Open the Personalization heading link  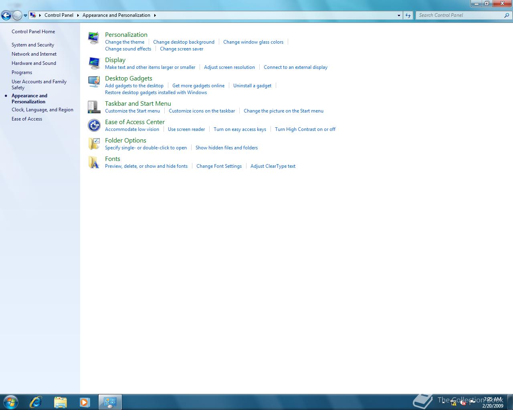click(x=126, y=35)
